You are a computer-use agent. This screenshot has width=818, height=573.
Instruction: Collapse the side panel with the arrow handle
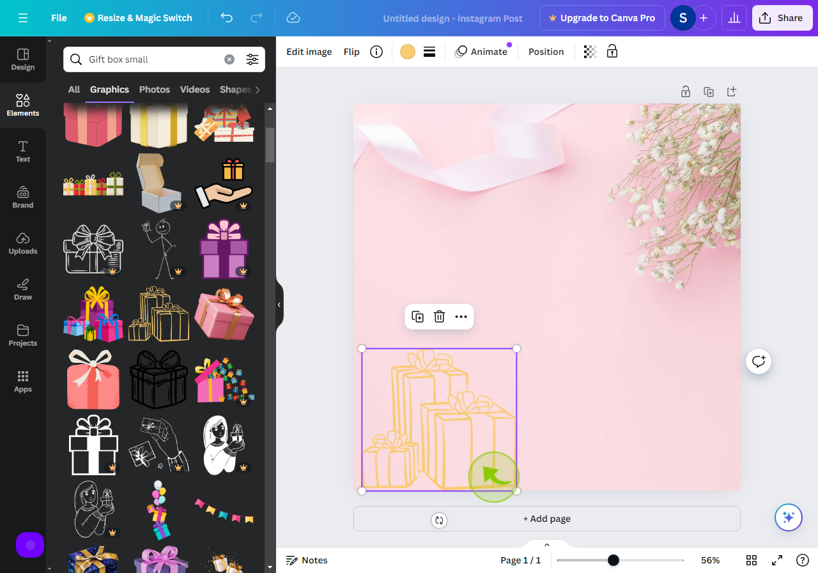tap(279, 305)
